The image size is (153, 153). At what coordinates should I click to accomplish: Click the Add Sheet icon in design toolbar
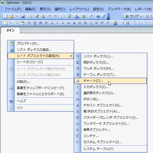(5, 23)
